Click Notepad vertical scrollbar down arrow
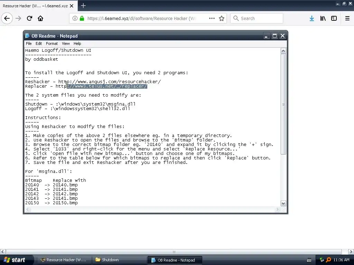This screenshot has width=354, height=265. click(283, 204)
